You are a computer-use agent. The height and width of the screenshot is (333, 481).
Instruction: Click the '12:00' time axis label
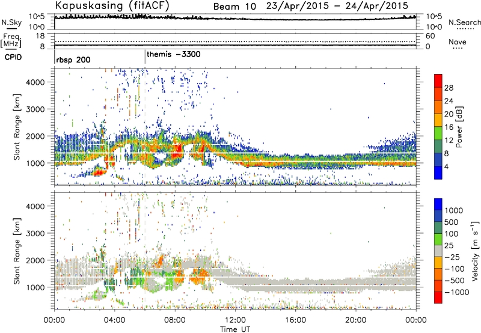tap(235, 320)
